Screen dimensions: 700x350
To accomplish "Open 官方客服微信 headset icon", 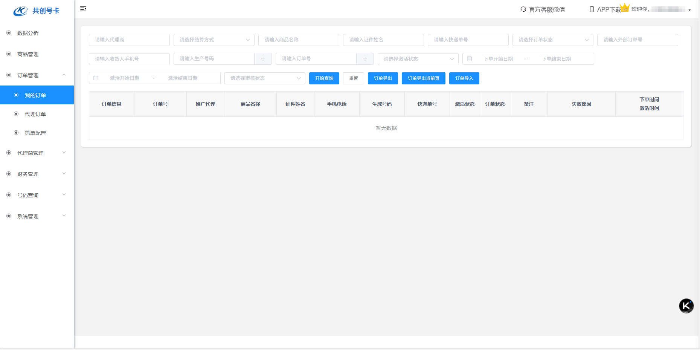I will pyautogui.click(x=523, y=9).
